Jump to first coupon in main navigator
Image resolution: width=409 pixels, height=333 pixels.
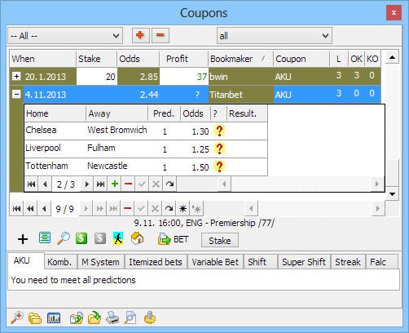[x=16, y=209]
